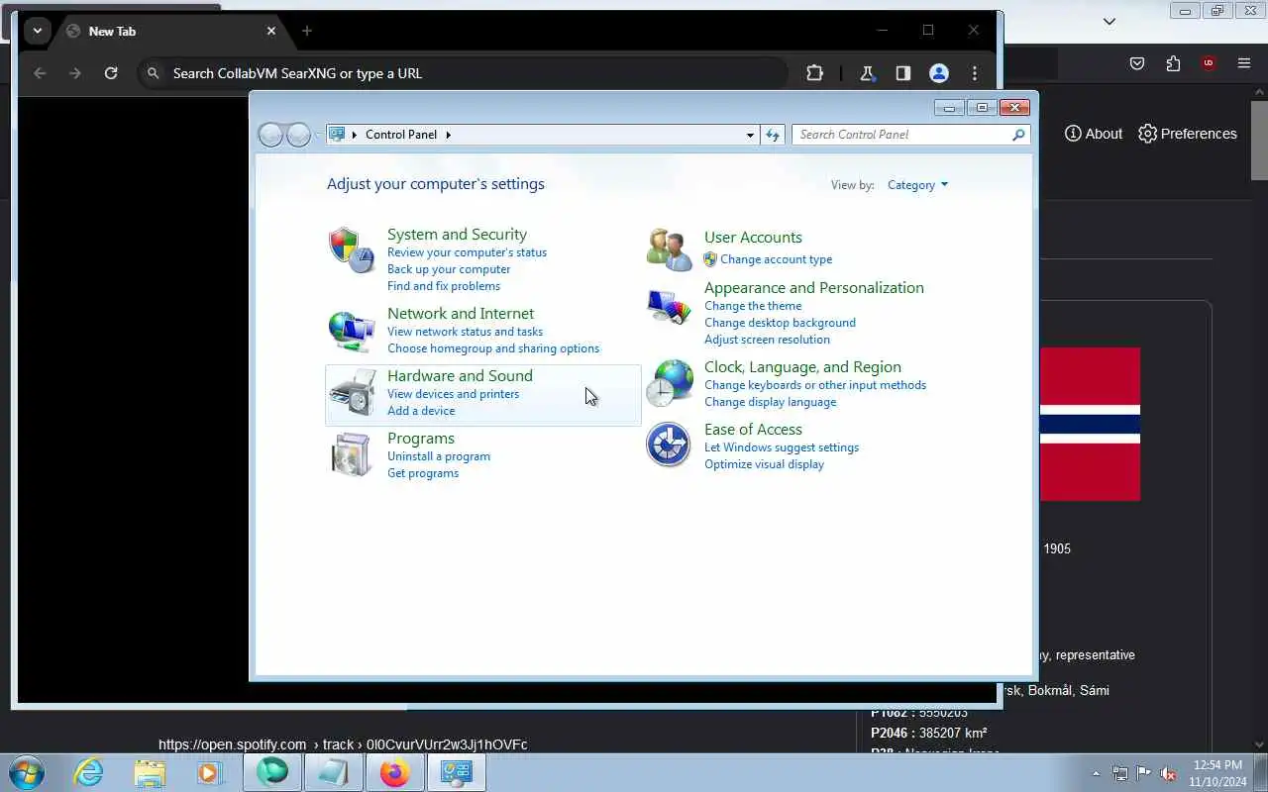The image size is (1268, 792).
Task: Click uBlock Origin icon in Firefox toolbar
Action: (1209, 63)
